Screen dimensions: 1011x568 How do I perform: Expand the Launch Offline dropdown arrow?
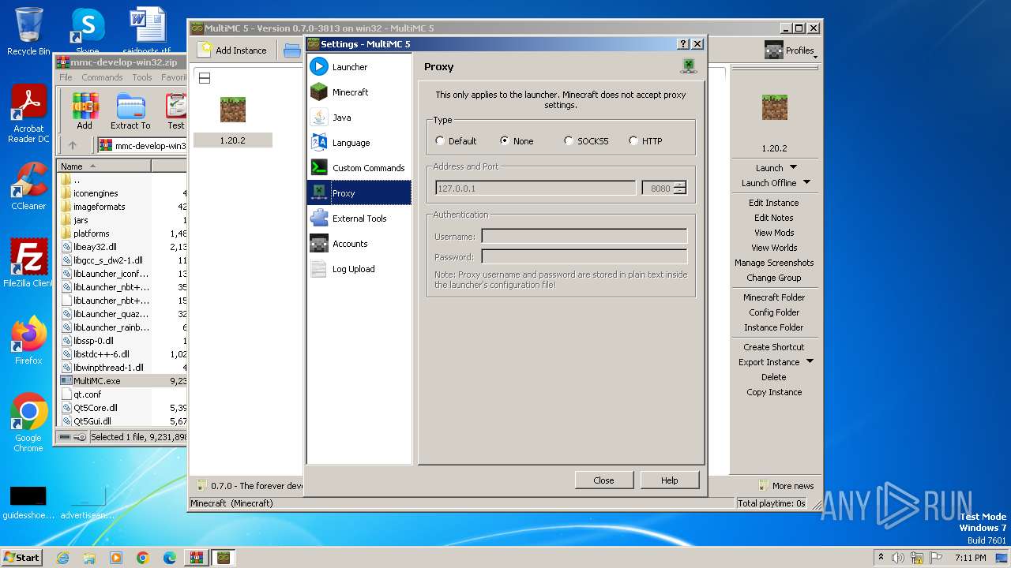click(806, 182)
